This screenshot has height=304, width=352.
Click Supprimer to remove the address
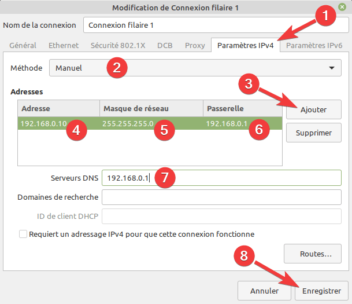pos(314,133)
